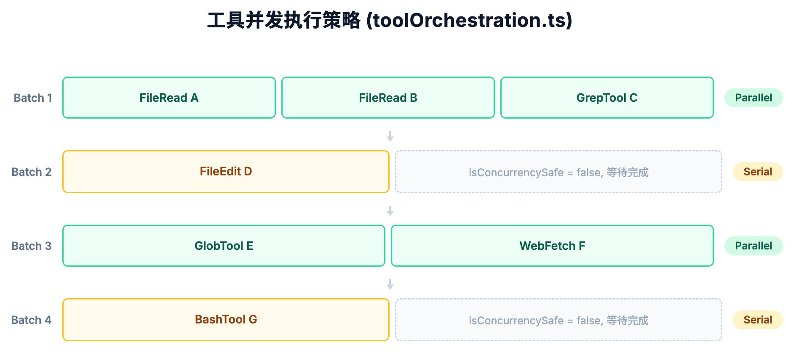Select the Serial badge in Batch 4 row

(758, 320)
